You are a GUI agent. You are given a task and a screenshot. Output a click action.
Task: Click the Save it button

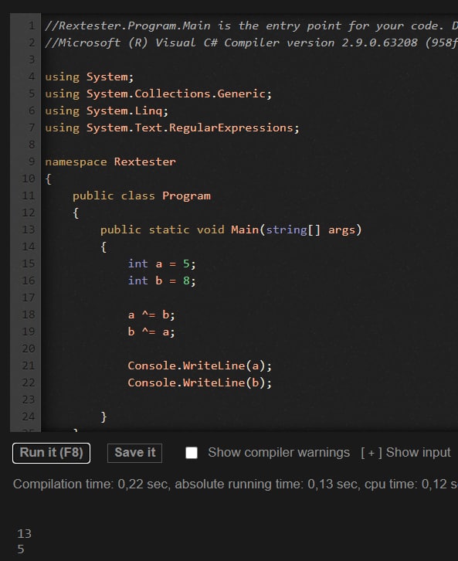point(135,453)
